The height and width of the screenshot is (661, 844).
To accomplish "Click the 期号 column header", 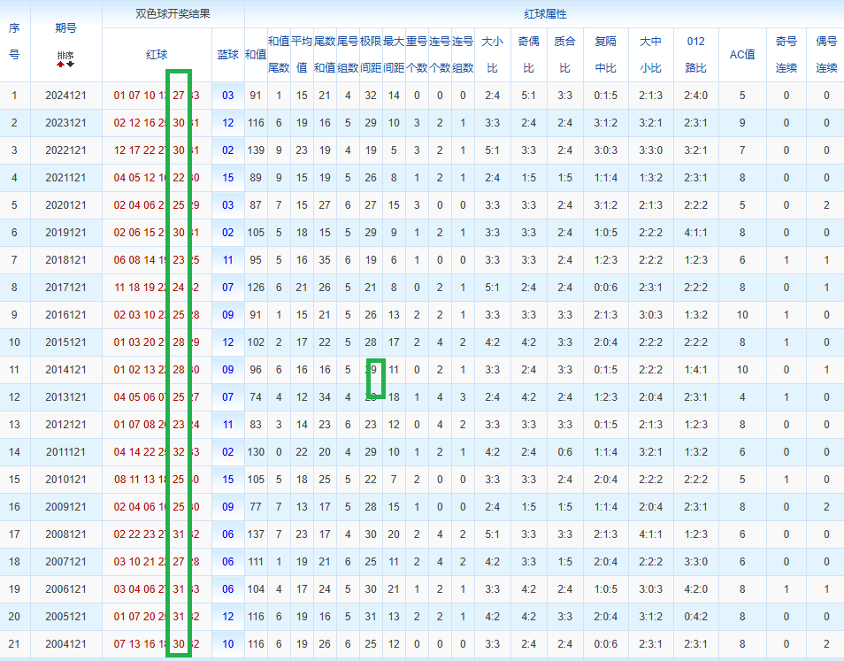I will click(x=65, y=28).
